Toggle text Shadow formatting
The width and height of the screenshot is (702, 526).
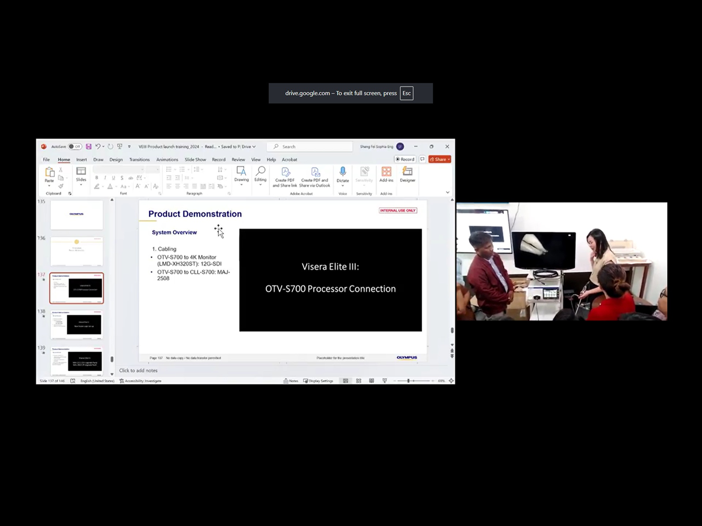tap(122, 178)
